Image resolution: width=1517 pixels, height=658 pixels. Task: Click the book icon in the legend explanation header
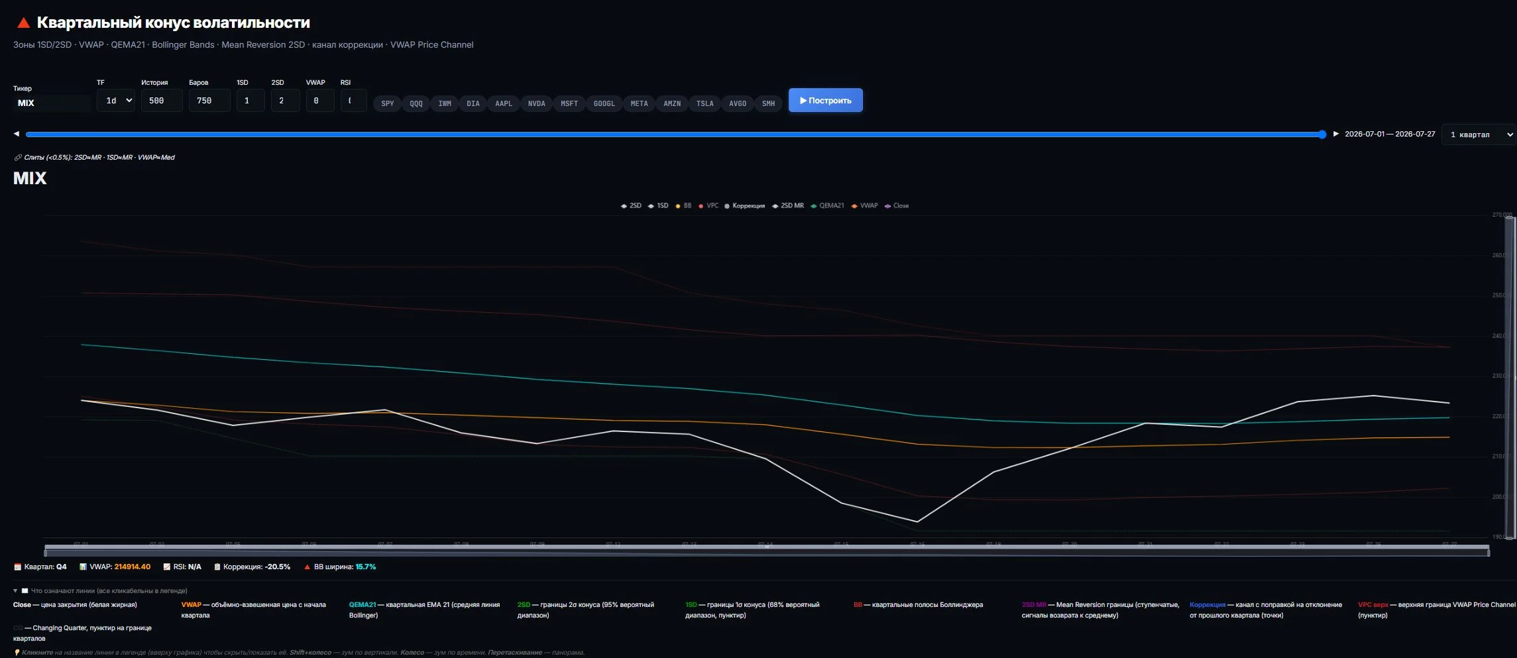click(x=25, y=591)
